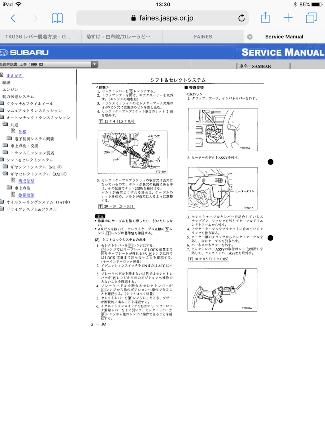Click the TT0202A select lever diagram
325x434 pixels.
point(222,290)
